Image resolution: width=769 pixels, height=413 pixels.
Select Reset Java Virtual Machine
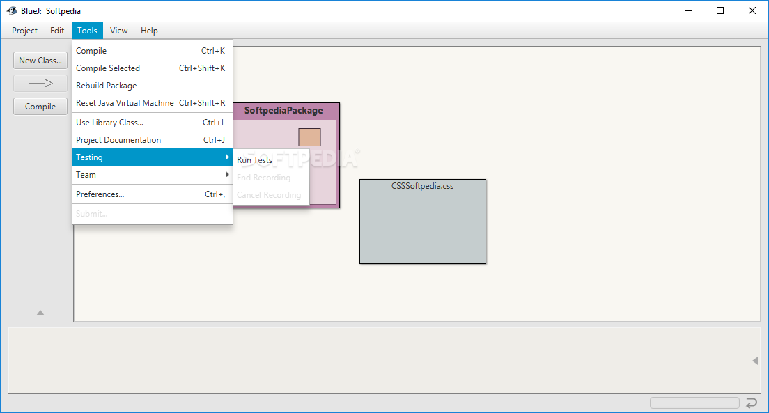(153, 103)
